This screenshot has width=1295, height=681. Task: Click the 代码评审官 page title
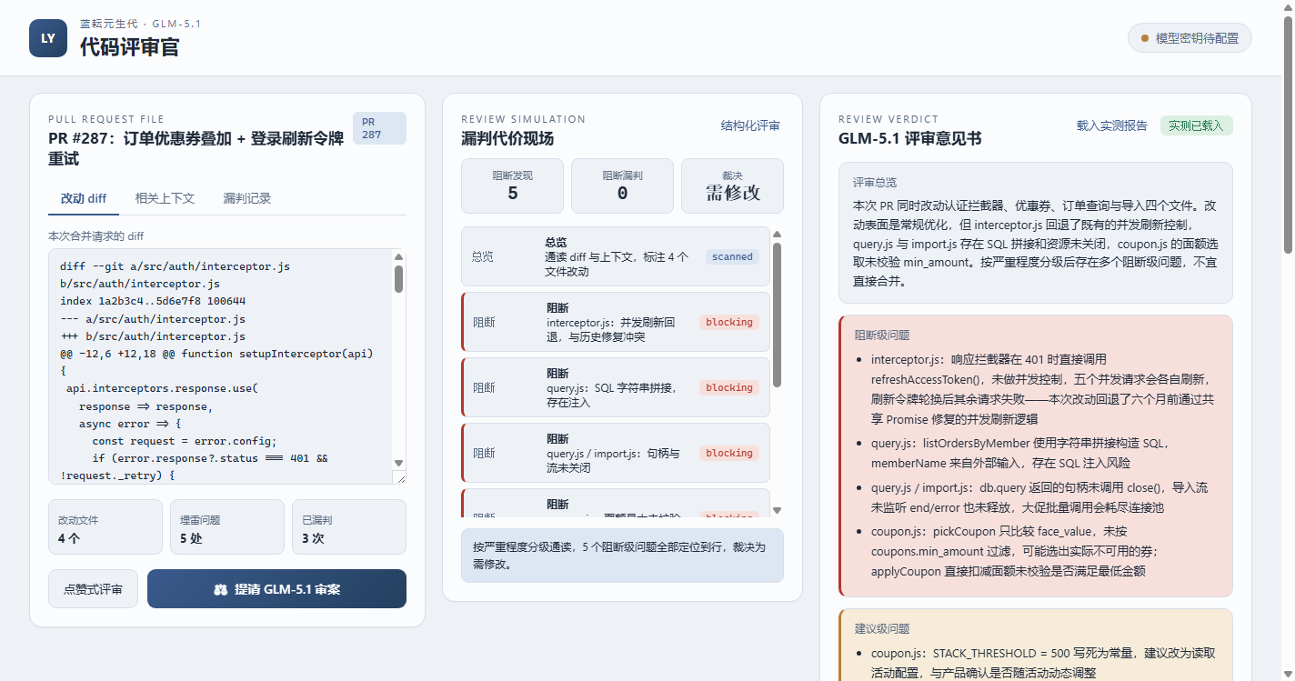coord(129,47)
